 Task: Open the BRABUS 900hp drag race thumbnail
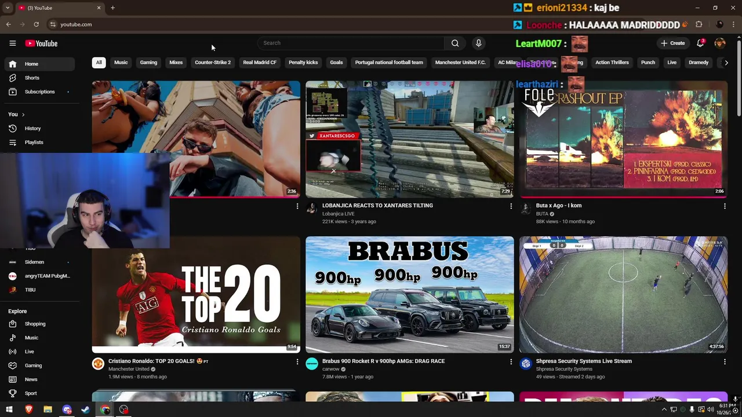409,294
